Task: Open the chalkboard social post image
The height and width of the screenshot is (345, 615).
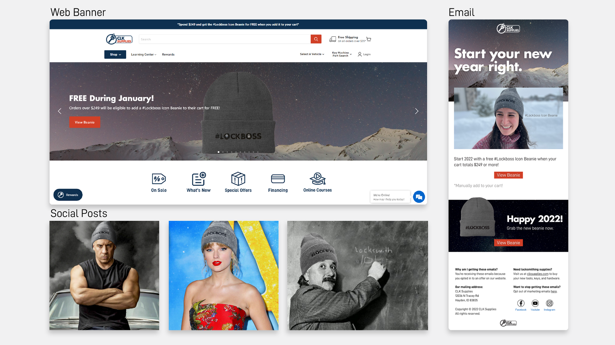Action: pos(357,275)
